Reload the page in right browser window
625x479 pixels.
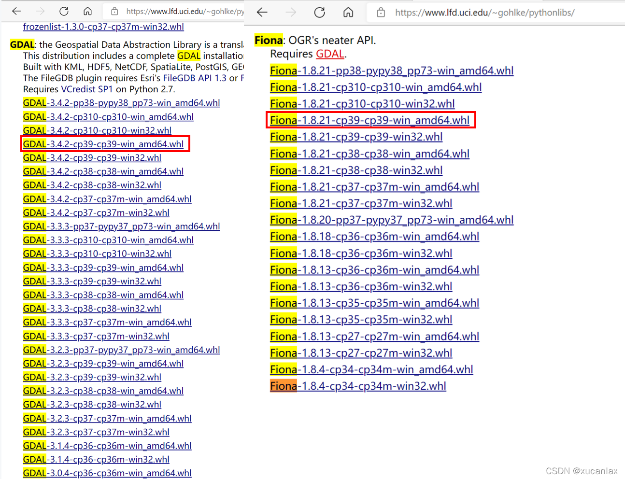(320, 13)
